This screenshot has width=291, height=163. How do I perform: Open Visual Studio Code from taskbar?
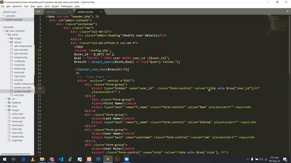61,159
